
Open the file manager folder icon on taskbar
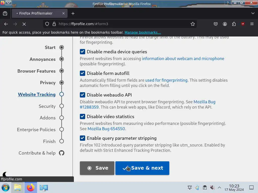(x=18, y=187)
